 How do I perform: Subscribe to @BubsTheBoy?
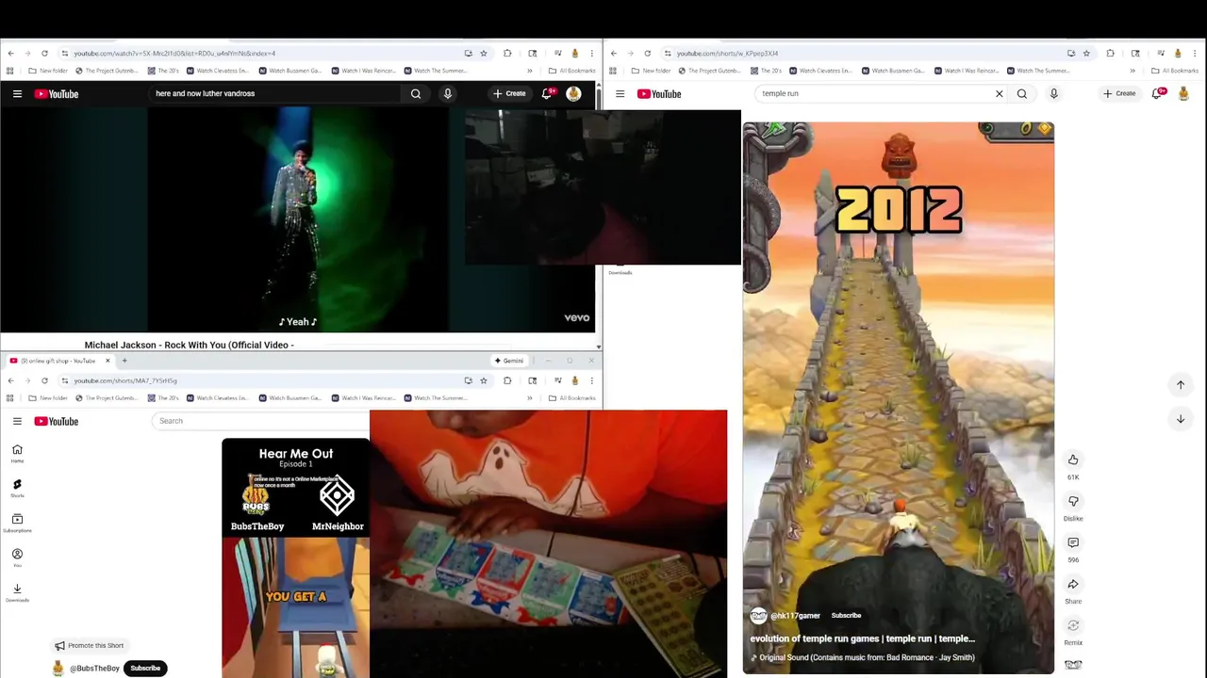[145, 668]
